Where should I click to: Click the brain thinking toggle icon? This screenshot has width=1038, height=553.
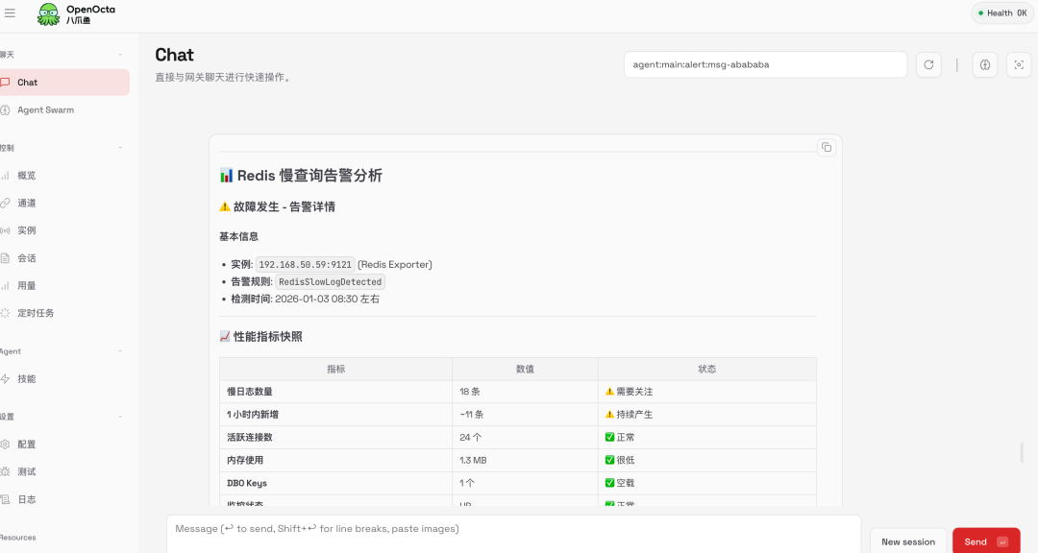[x=985, y=65]
